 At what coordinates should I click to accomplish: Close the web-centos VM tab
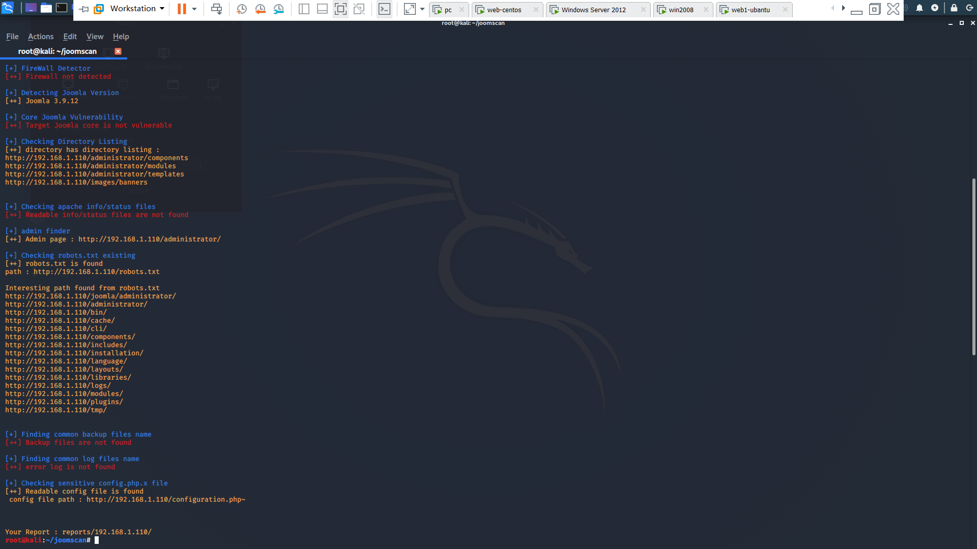pyautogui.click(x=536, y=10)
